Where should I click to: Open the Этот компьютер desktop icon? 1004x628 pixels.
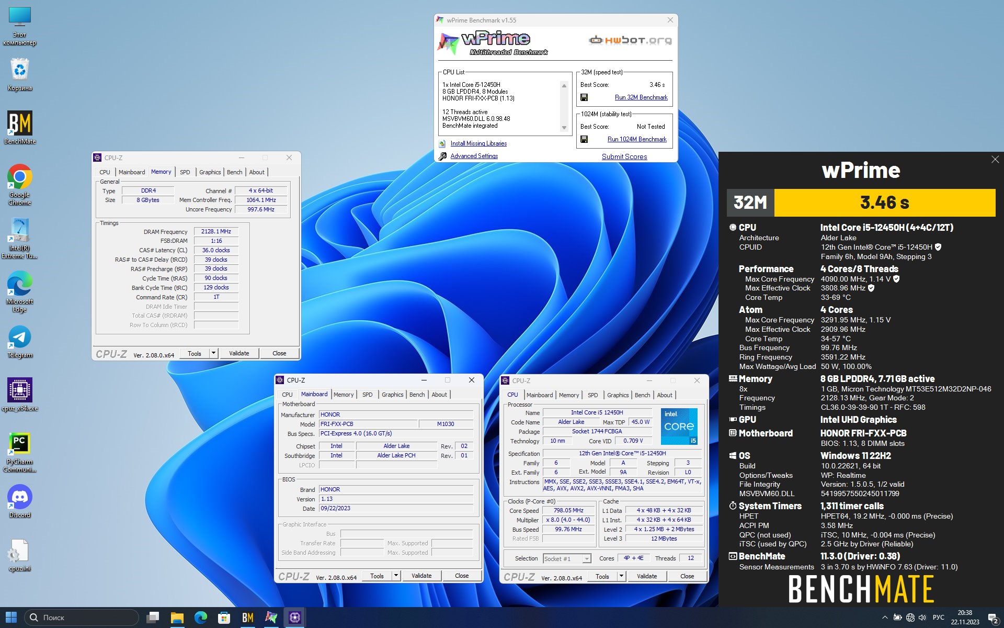pos(20,26)
